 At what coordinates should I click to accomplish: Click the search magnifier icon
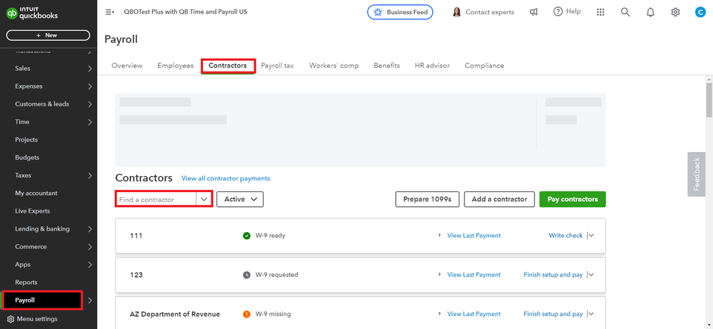pos(625,12)
